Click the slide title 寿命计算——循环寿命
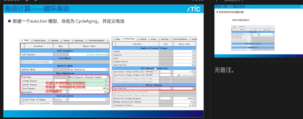The height and width of the screenshot is (119, 303). pyautogui.click(x=37, y=9)
